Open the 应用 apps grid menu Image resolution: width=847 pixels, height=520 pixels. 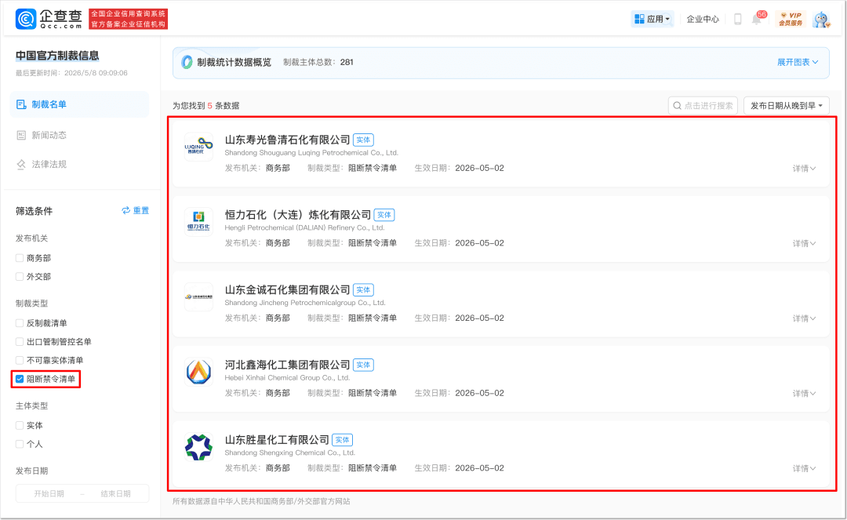tap(652, 19)
